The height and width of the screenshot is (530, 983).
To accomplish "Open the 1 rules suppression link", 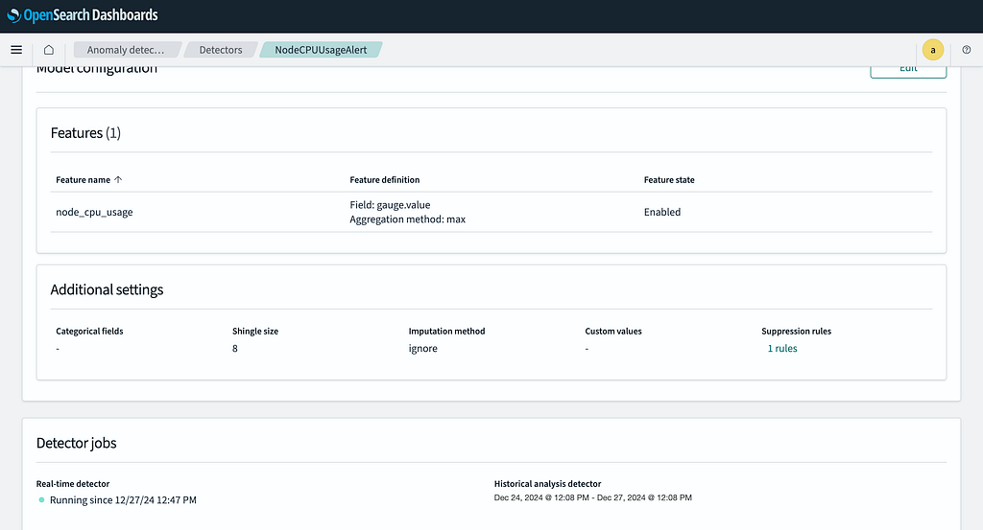I will (782, 349).
